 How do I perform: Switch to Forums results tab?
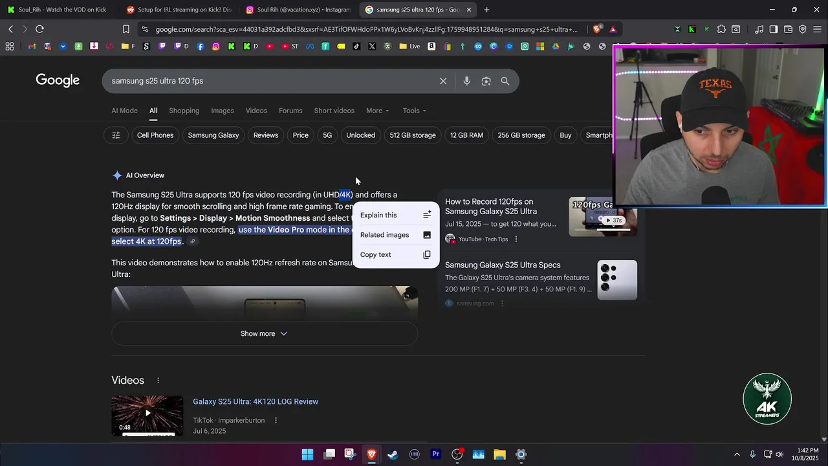coord(290,111)
